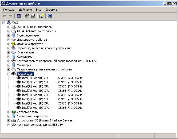Toggle the console tree pane icon
The image size is (178, 139).
pos(19,16)
